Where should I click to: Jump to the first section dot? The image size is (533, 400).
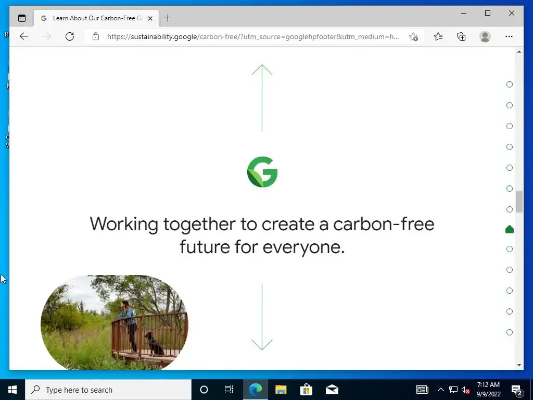click(x=510, y=84)
